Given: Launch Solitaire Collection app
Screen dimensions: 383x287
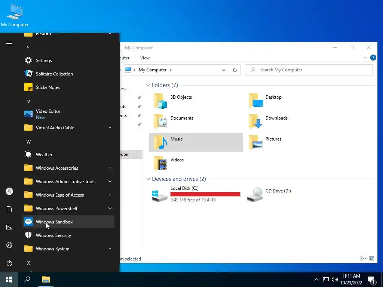Looking at the screenshot, I should click(68, 74).
